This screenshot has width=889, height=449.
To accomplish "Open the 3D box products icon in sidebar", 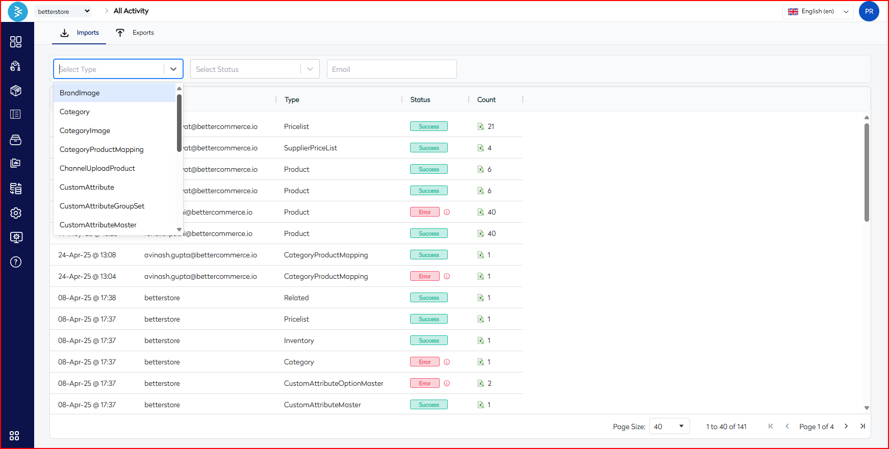I will click(16, 91).
